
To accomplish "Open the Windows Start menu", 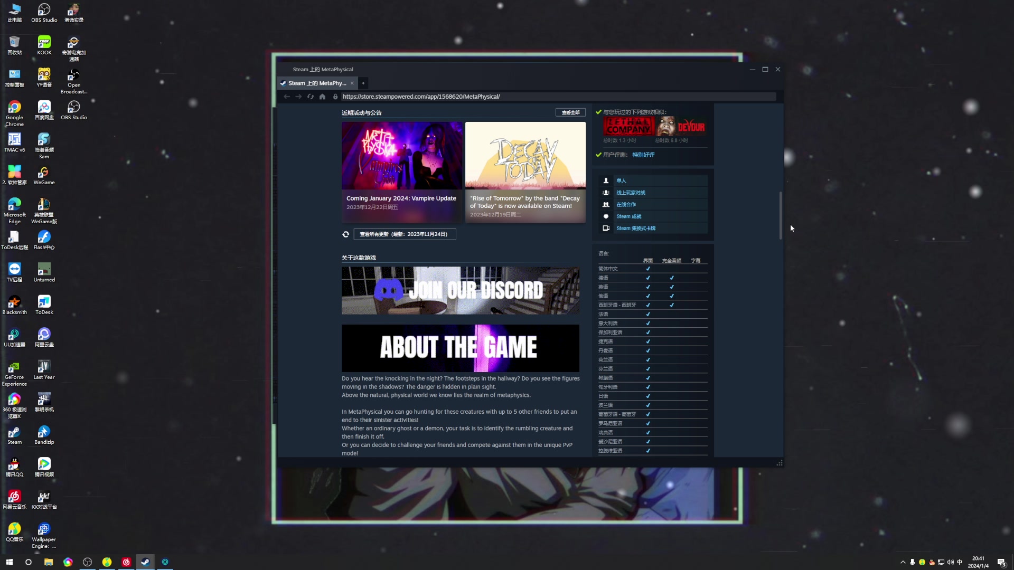I will (x=9, y=562).
